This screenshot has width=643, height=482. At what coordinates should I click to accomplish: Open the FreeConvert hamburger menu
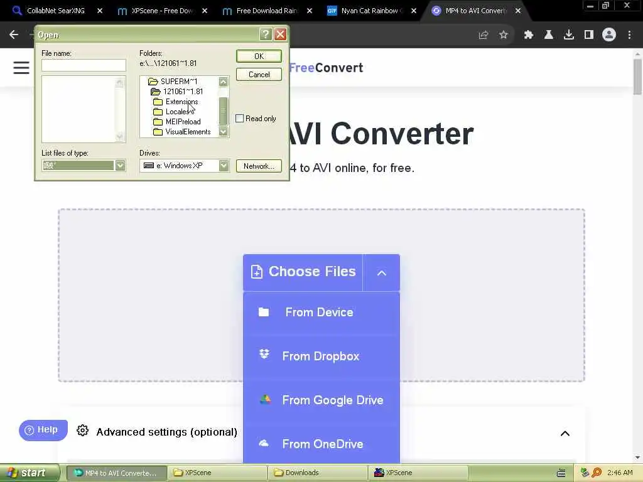pos(21,68)
